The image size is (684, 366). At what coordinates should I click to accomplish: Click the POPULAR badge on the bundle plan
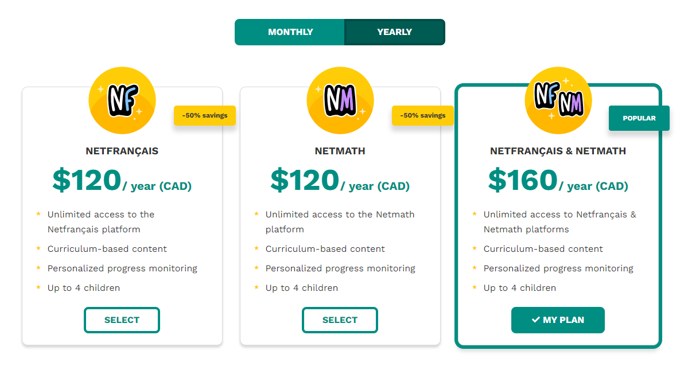(639, 118)
